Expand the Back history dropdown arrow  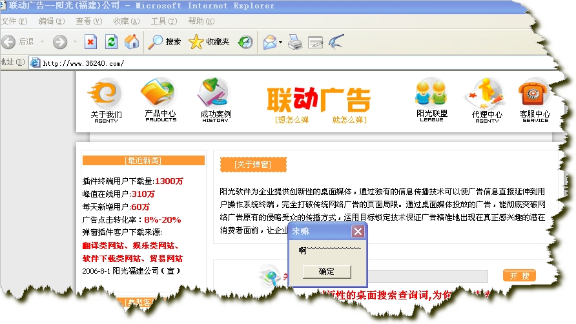click(x=42, y=42)
